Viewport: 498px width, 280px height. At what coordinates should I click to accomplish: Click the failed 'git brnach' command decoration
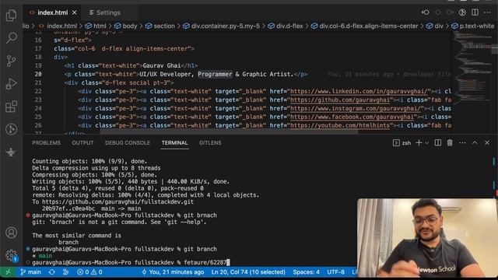coord(28,215)
